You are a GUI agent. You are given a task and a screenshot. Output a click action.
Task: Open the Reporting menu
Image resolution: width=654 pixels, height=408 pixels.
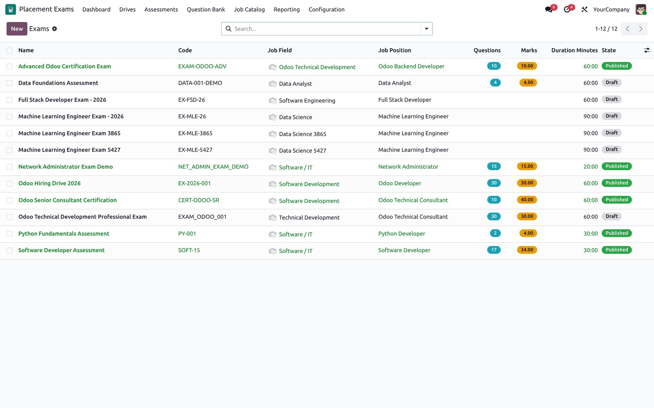tap(286, 10)
